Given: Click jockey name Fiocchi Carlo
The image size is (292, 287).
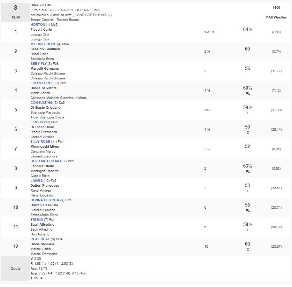Looking at the screenshot, I should (41, 30).
